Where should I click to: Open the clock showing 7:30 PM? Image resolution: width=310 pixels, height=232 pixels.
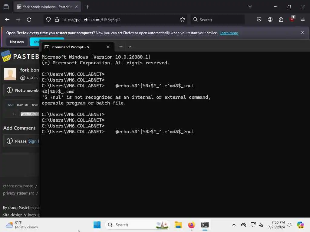[276, 225]
